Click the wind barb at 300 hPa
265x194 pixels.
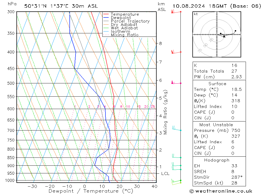coord(176,12)
